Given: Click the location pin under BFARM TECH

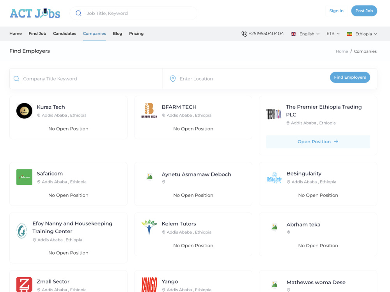Looking at the screenshot, I should point(164,116).
